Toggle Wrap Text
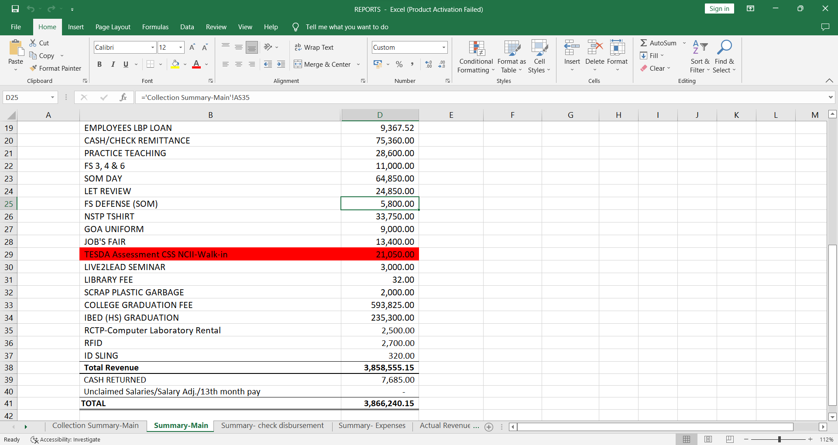838x445 pixels. 314,47
